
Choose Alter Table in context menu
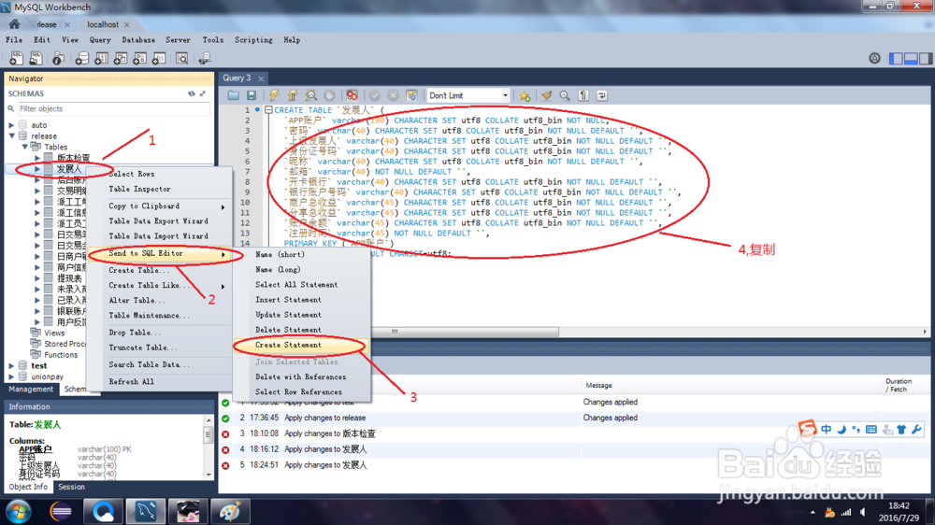[160, 301]
